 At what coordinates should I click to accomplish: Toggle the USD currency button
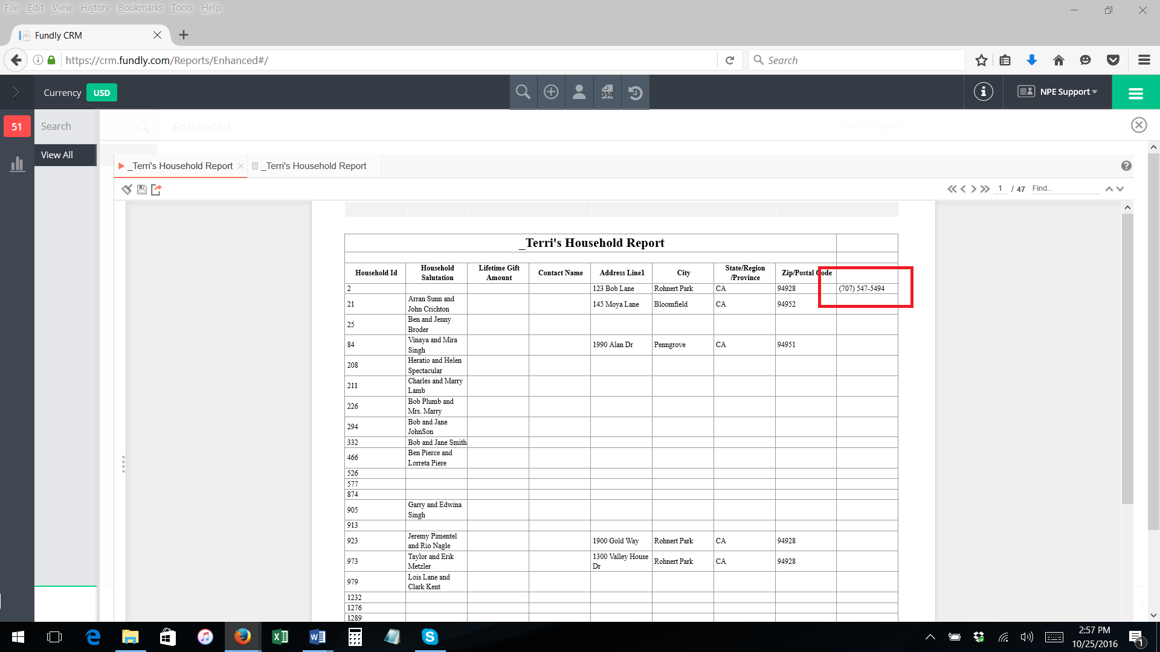[101, 93]
